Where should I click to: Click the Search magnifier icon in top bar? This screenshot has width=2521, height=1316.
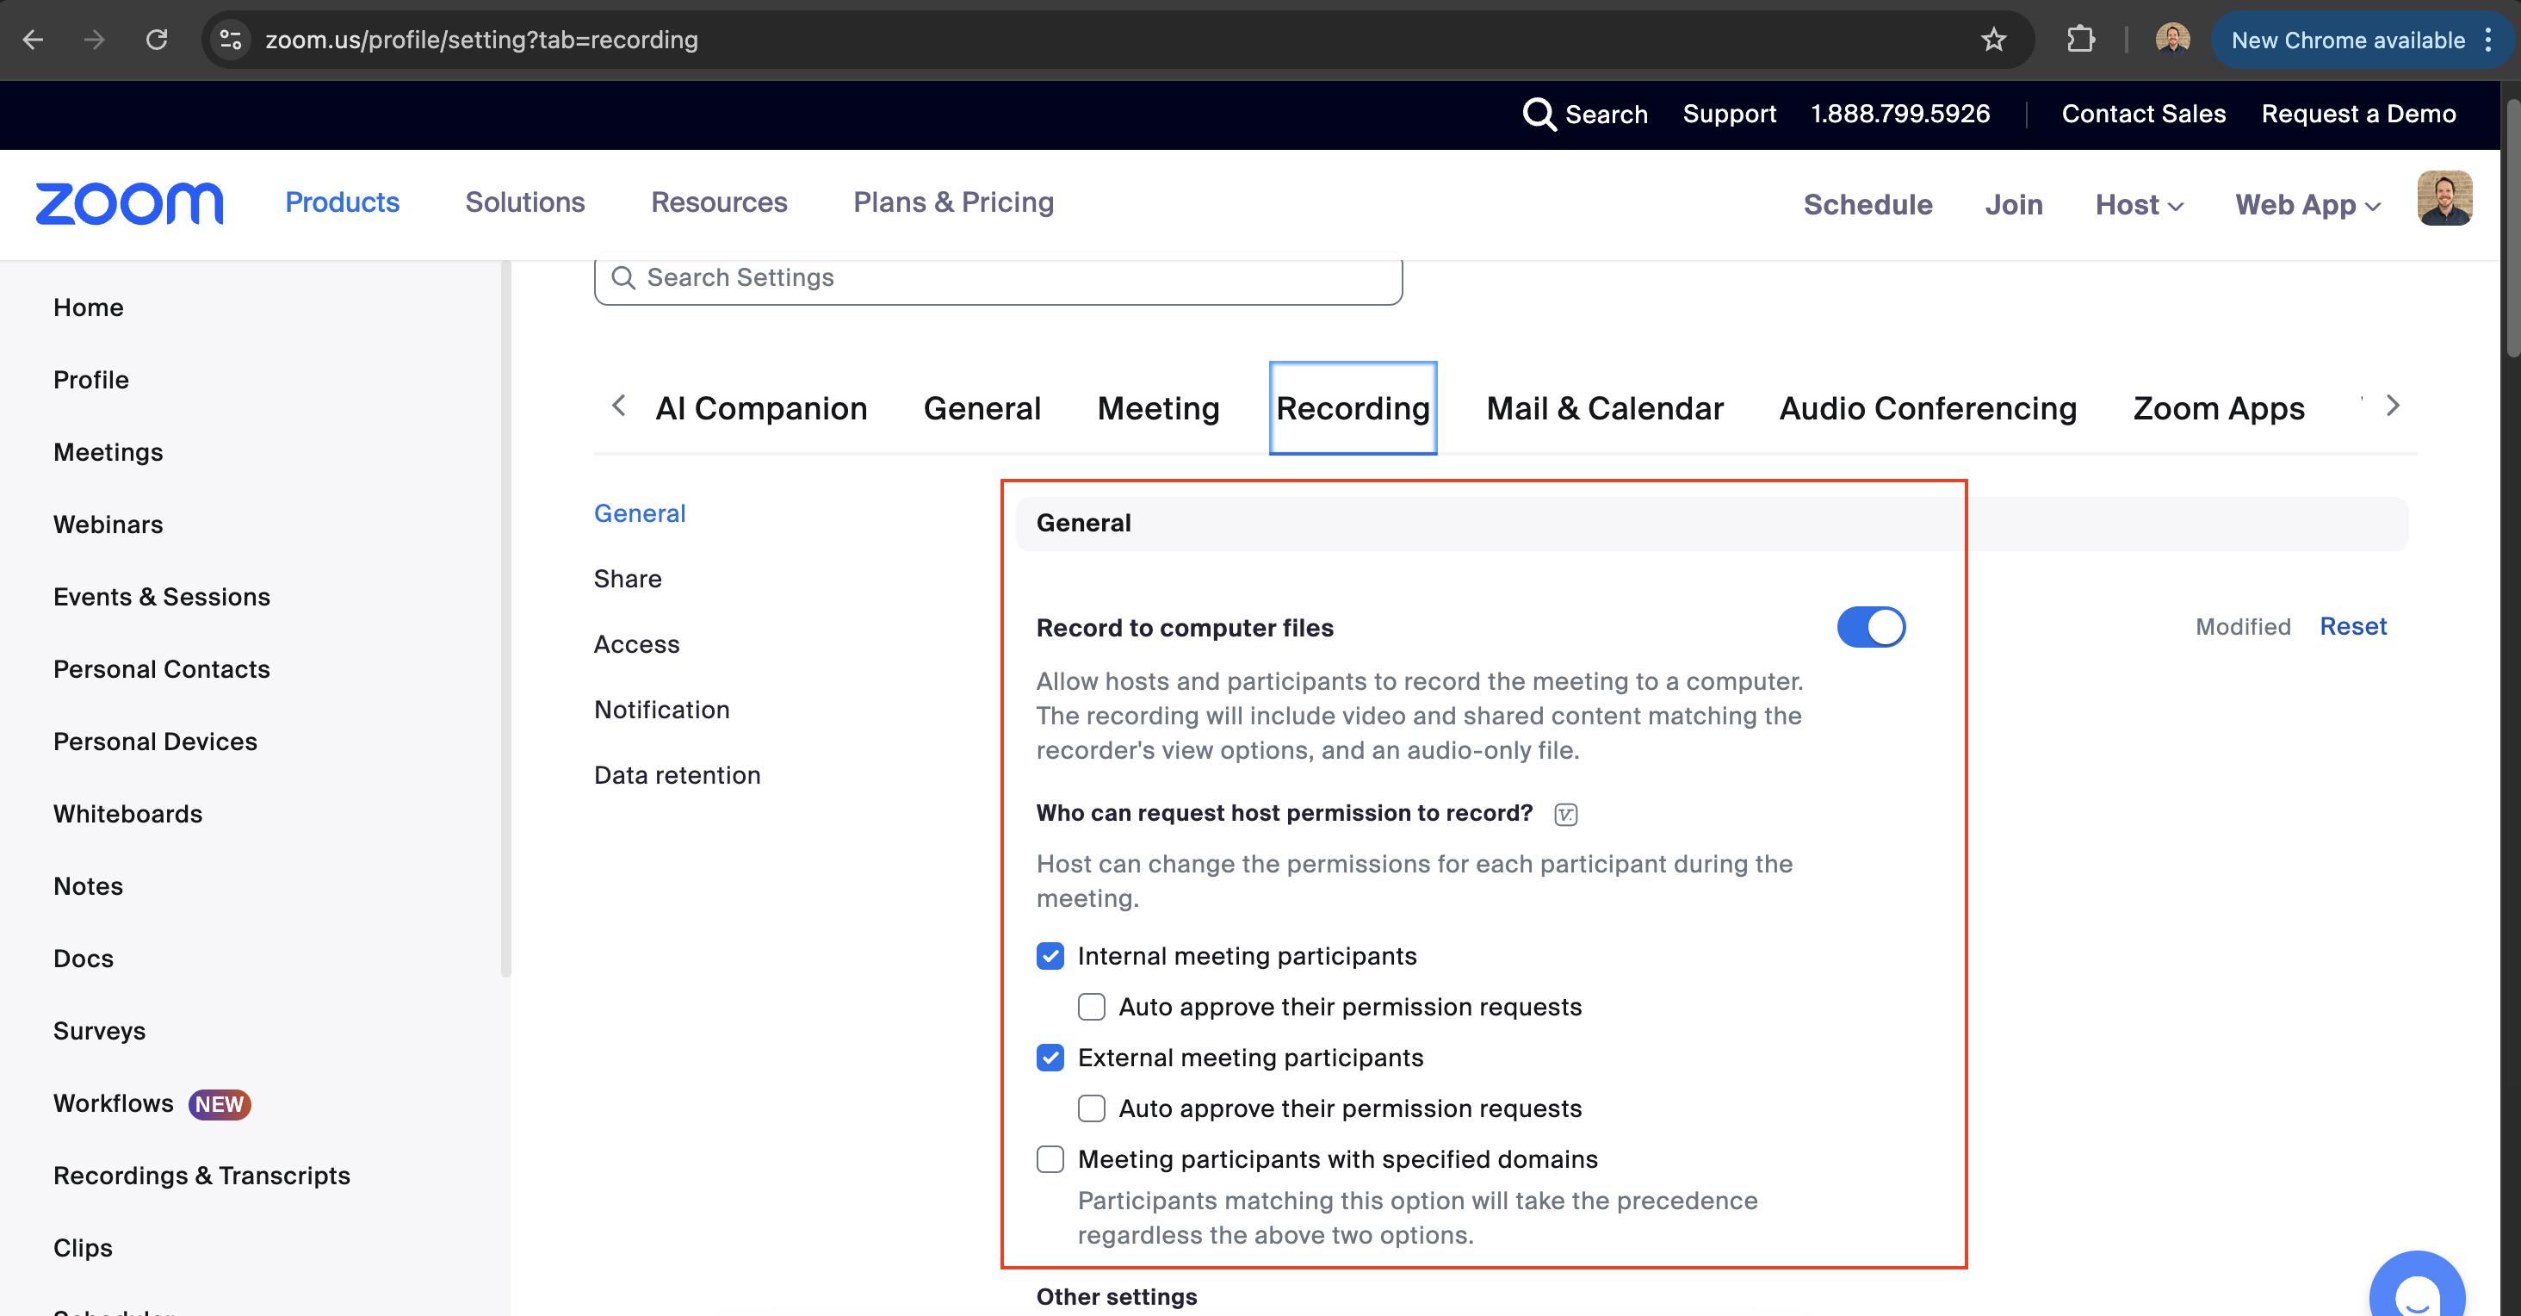(1539, 114)
